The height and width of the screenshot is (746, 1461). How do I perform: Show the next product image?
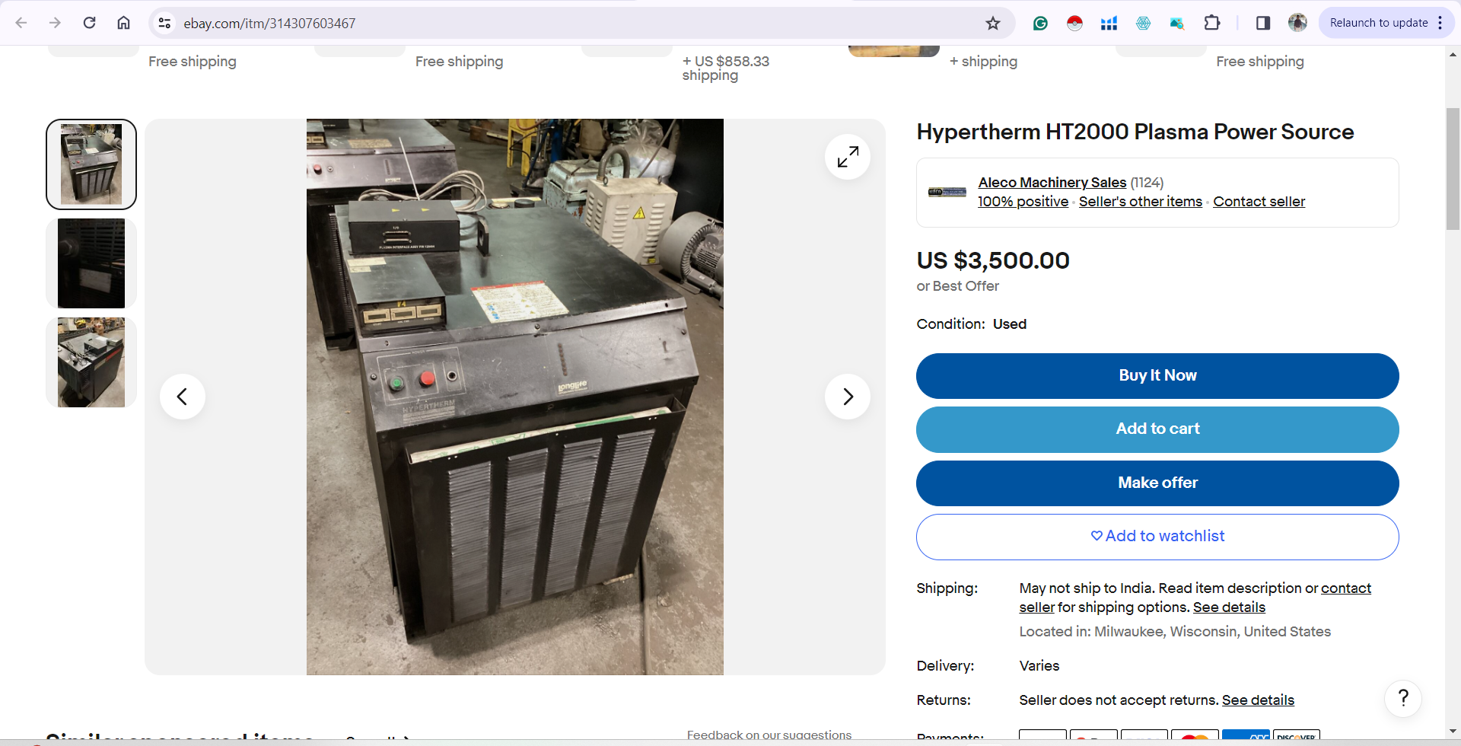point(848,397)
